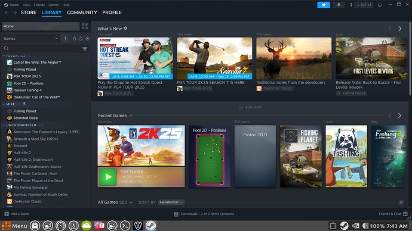Click Add shelf
Screen dimensions: 412x231
[x=250, y=107]
